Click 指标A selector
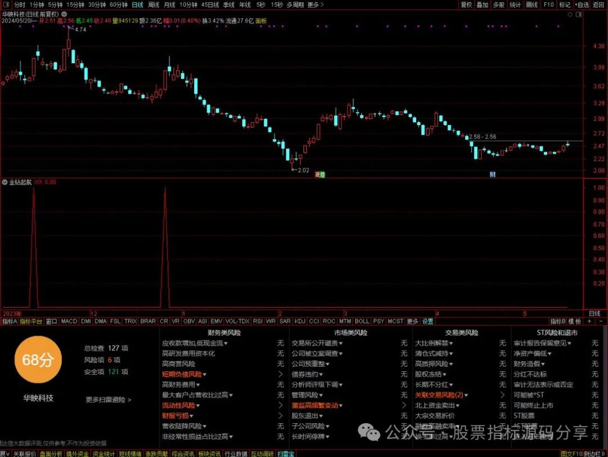608x457 pixels. pyautogui.click(x=10, y=322)
